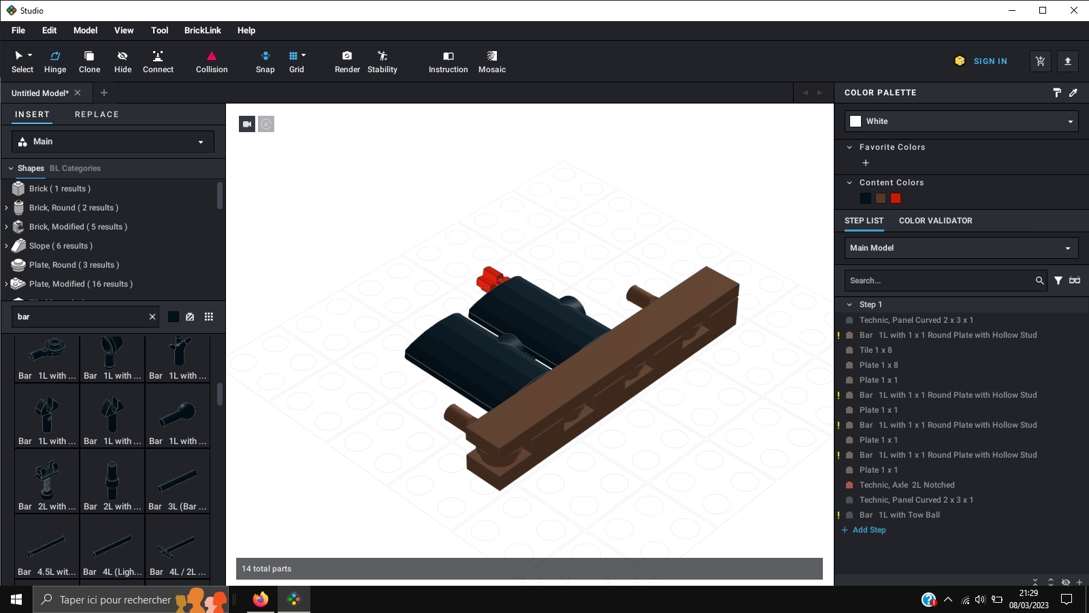Viewport: 1089px width, 613px height.
Task: Switch to the INSERT tab
Action: coord(33,114)
